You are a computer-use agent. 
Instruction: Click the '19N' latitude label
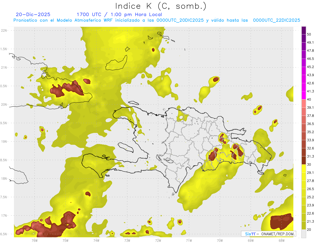(4, 142)
